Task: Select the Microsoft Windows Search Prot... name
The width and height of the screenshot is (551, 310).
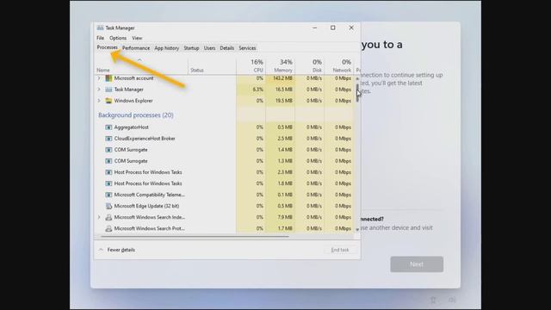Action: [x=149, y=228]
